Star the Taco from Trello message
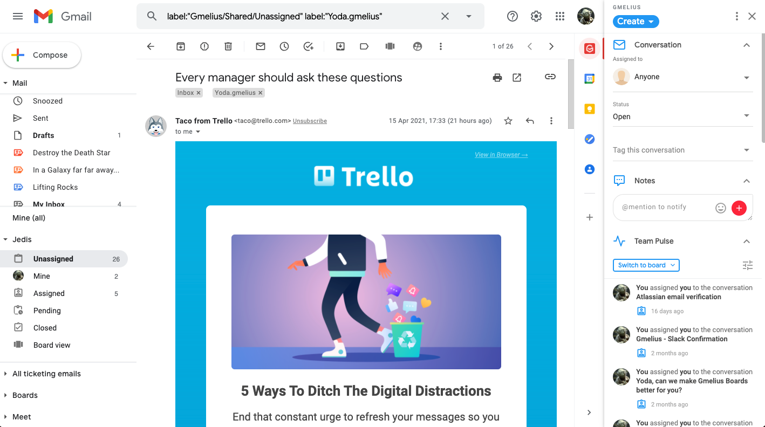Image resolution: width=765 pixels, height=427 pixels. 508,121
